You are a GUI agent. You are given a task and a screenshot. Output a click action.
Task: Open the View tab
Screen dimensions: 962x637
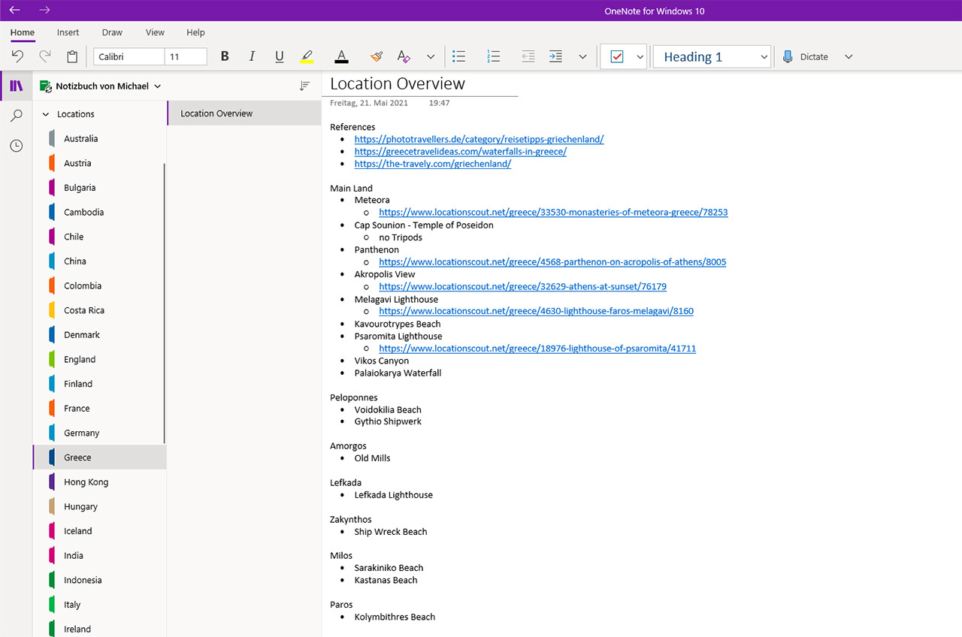[x=155, y=32]
